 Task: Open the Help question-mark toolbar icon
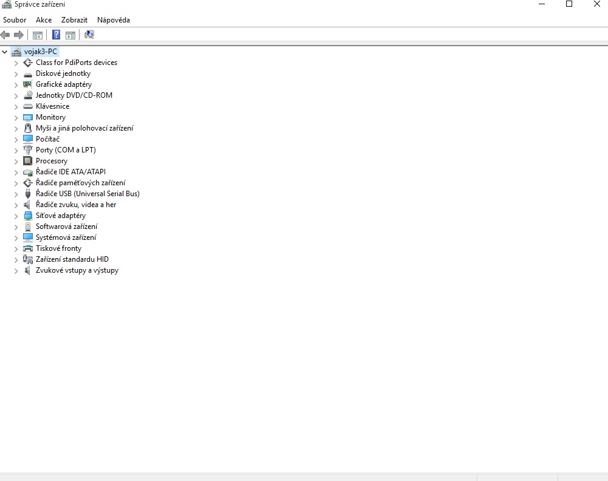pyautogui.click(x=56, y=35)
